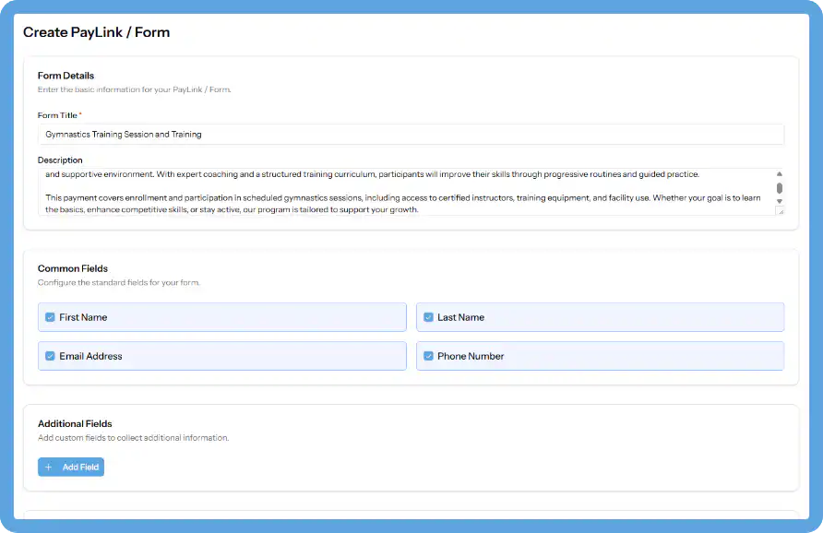
Task: Select the Phone Number field row
Action: (x=600, y=356)
